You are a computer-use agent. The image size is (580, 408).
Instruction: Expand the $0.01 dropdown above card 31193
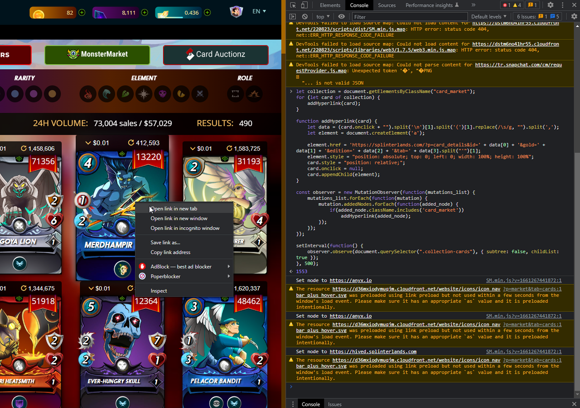point(201,149)
